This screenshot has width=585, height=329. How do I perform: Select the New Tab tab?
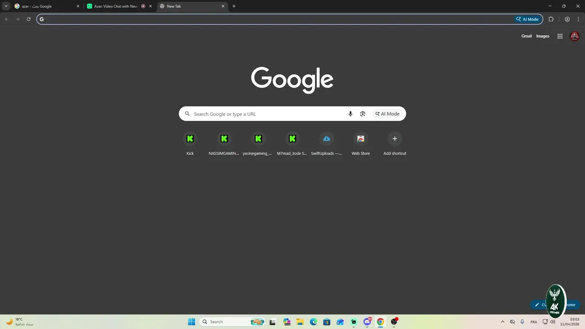tap(192, 6)
